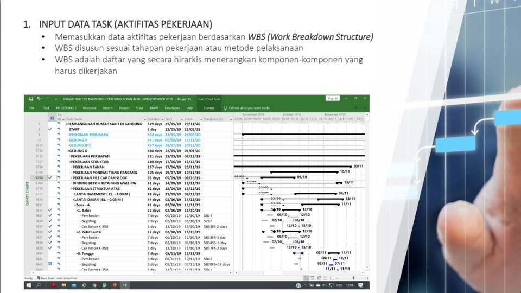The width and height of the screenshot is (521, 293).
Task: Click the taskbar clock showing 12:08
Action: click(350, 285)
